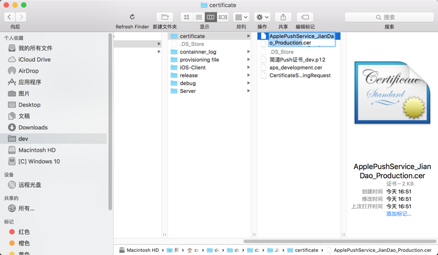This screenshot has height=255, width=438.
Task: Click certificate in the path bar
Action: click(303, 250)
